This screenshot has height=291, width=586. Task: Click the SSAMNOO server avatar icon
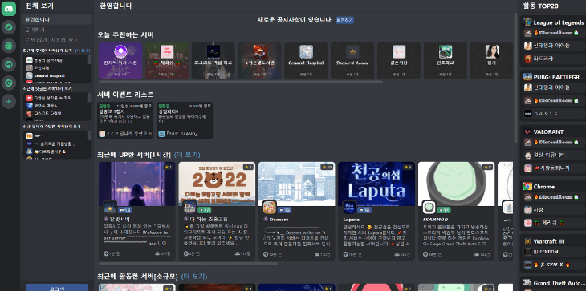pos(429,207)
